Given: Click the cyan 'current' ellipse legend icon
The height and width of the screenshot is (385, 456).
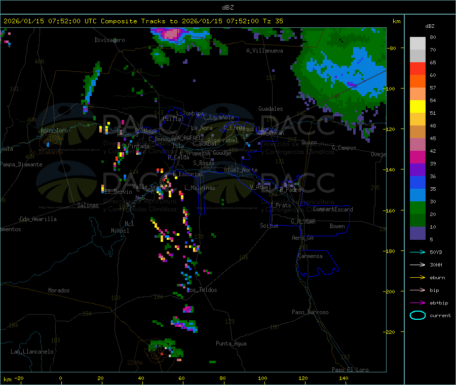Looking at the screenshot, I should pyautogui.click(x=417, y=315).
